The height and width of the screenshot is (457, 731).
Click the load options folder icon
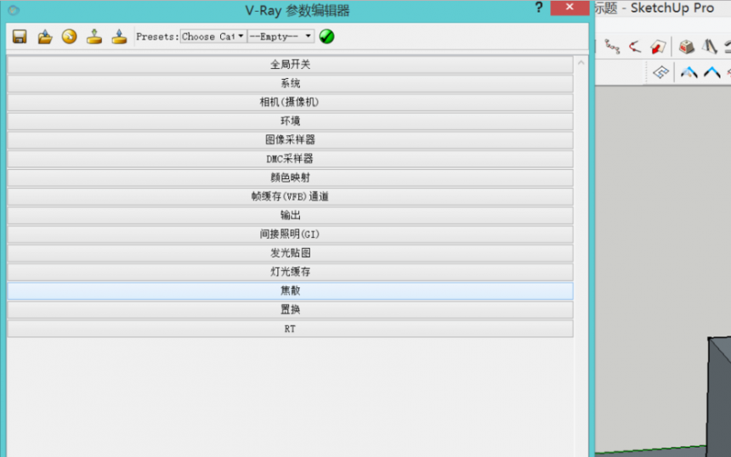click(45, 37)
